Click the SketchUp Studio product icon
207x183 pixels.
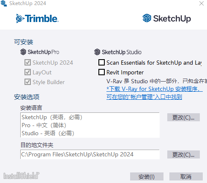97,52
